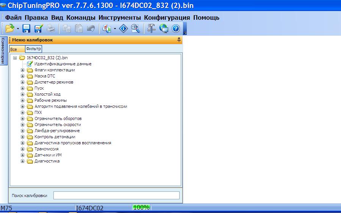Click the Диагностика folder icon
The image size is (341, 213).
click(30, 161)
